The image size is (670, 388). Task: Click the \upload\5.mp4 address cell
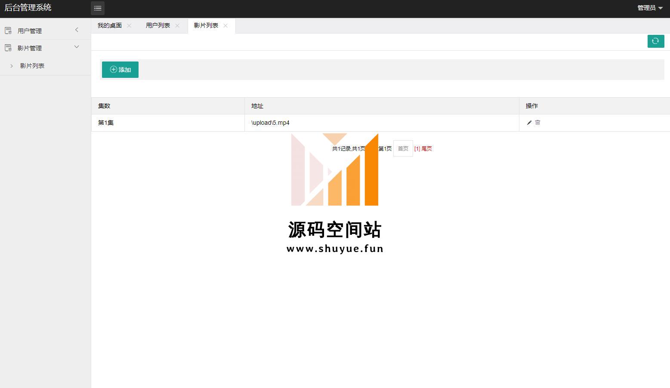382,123
